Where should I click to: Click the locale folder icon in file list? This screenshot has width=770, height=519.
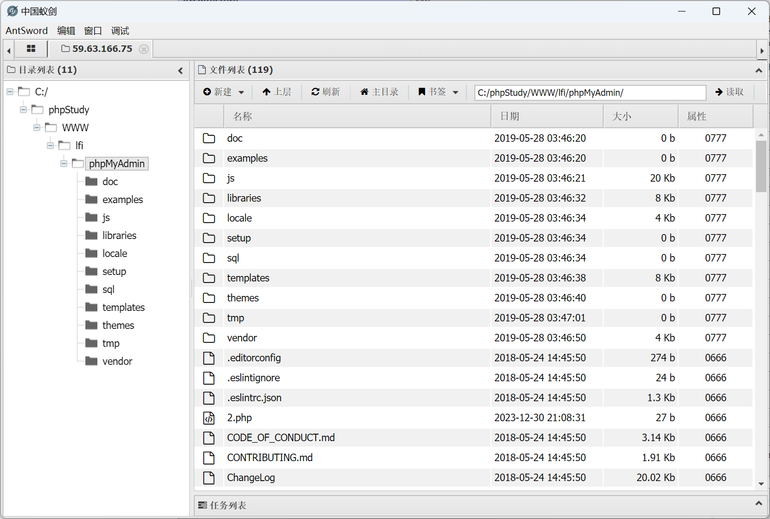(x=209, y=218)
